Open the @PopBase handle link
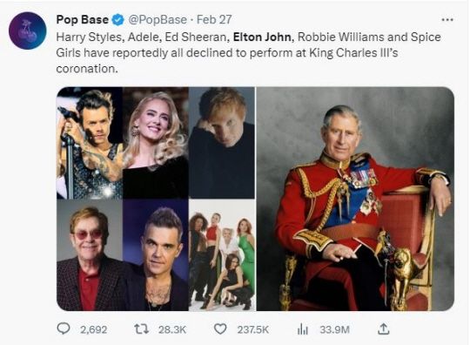 [x=158, y=20]
